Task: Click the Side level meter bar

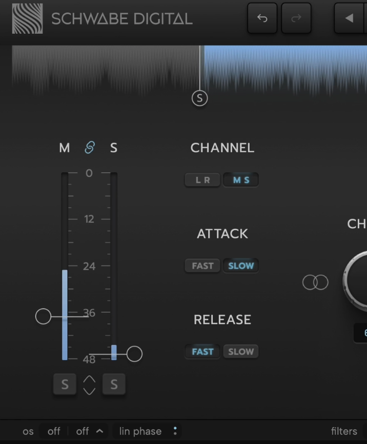Action: pyautogui.click(x=114, y=266)
